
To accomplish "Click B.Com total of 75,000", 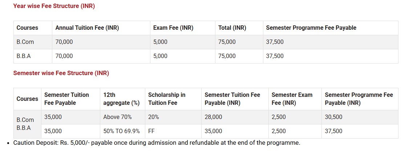I will click(x=227, y=42).
